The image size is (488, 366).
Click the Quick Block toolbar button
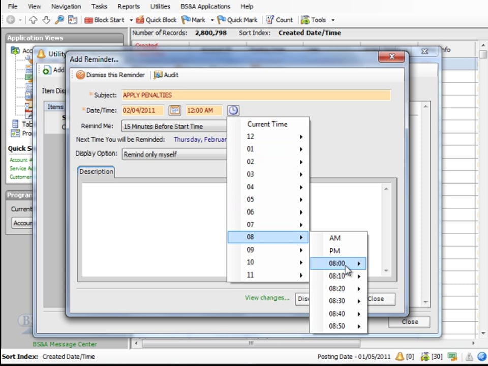[x=157, y=20]
